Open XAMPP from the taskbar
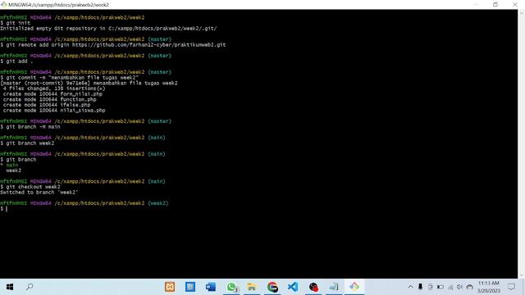 point(170,287)
